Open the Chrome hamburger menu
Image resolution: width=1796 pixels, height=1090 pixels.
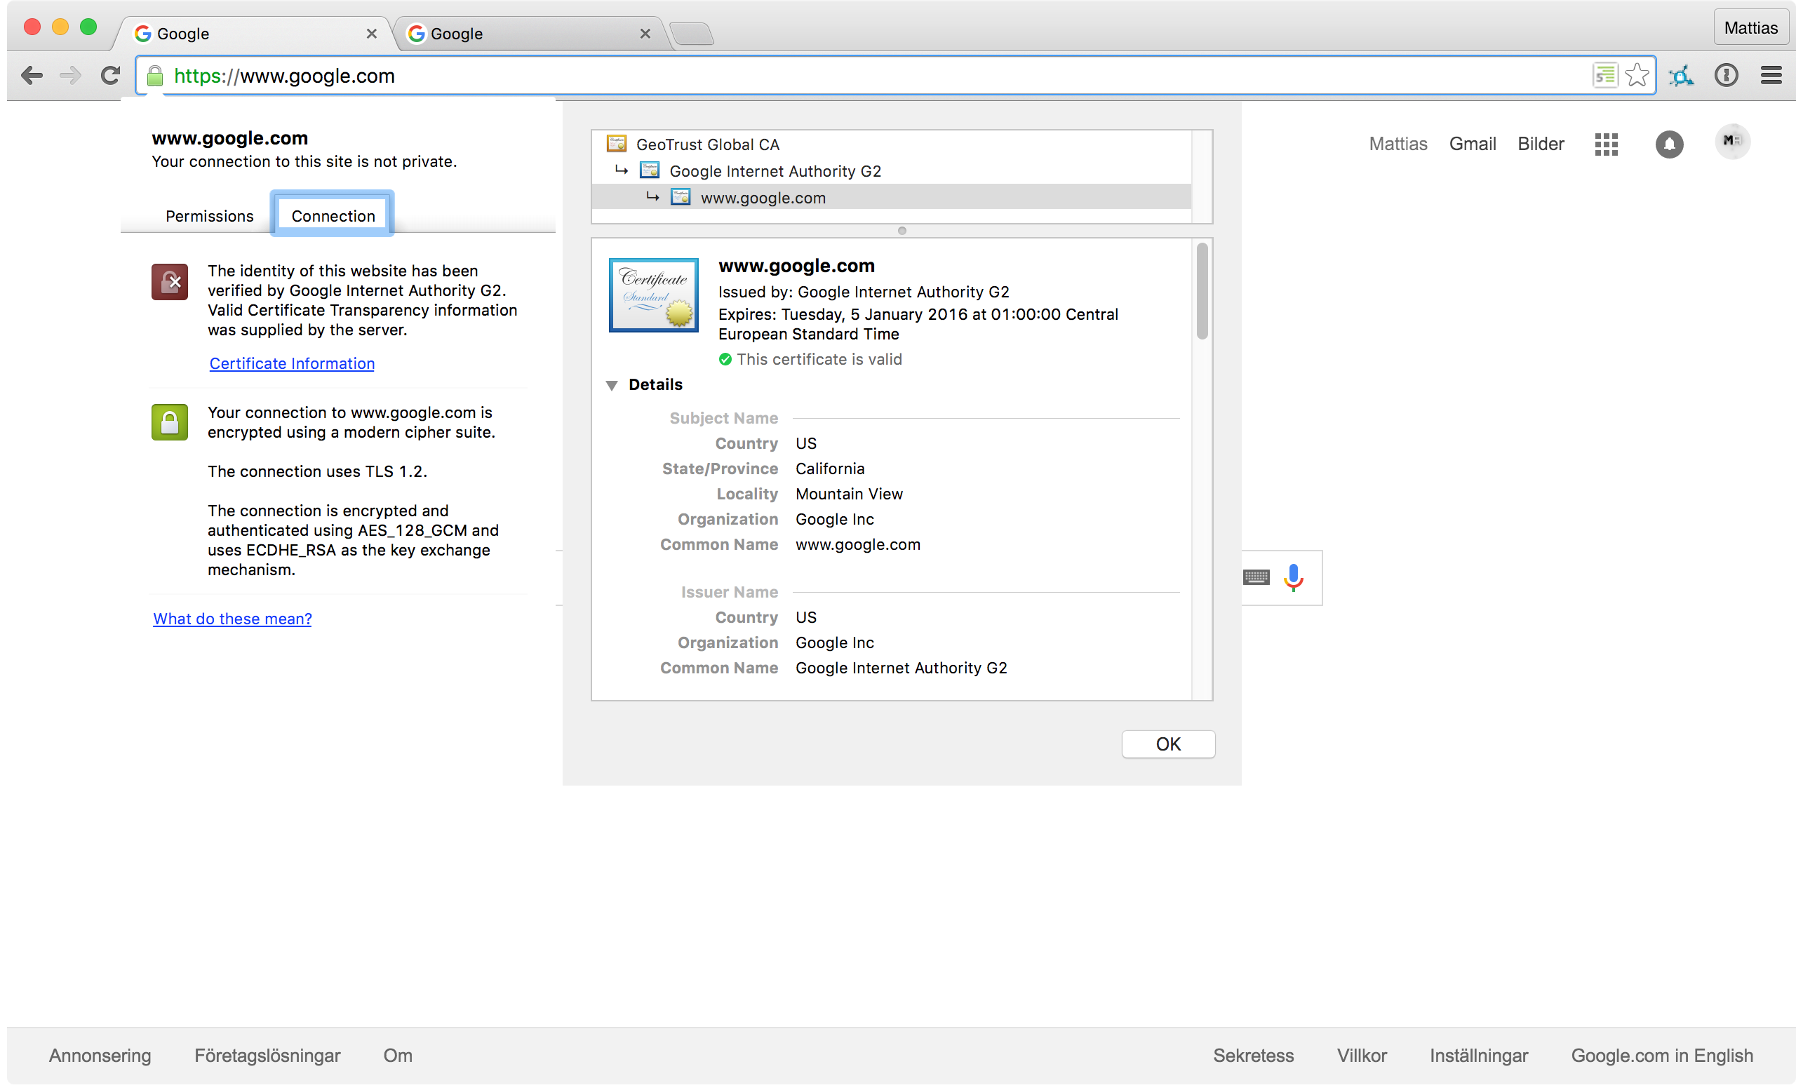(1771, 75)
